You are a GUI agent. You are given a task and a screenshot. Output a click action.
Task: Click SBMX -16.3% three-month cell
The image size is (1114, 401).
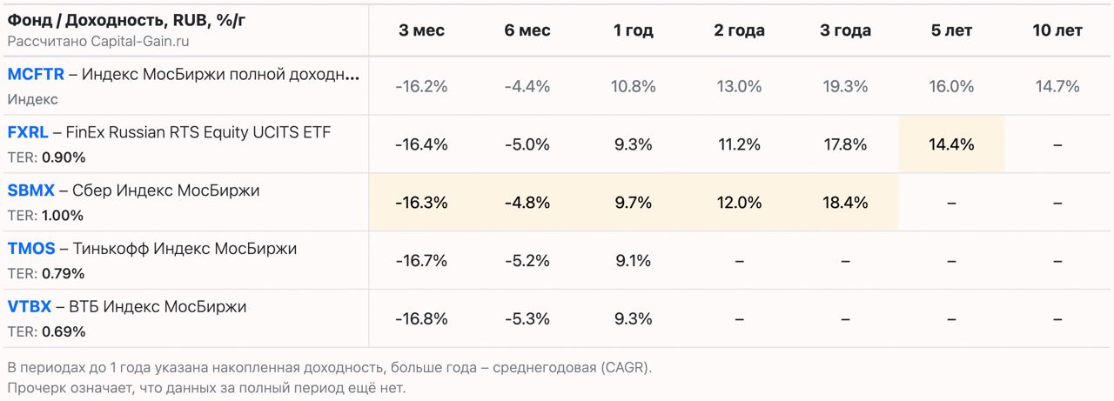[x=421, y=203]
